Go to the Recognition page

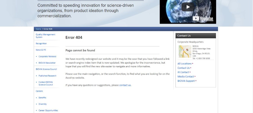click(x=41, y=43)
